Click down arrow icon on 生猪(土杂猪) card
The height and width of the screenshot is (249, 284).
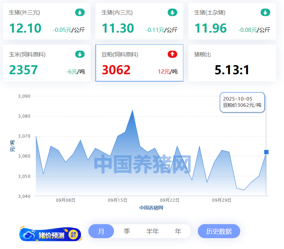(x=265, y=13)
